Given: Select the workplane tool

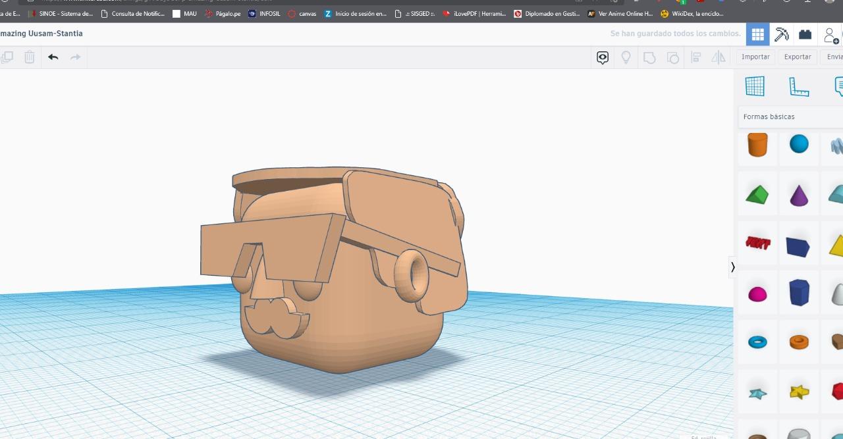Looking at the screenshot, I should 755,86.
